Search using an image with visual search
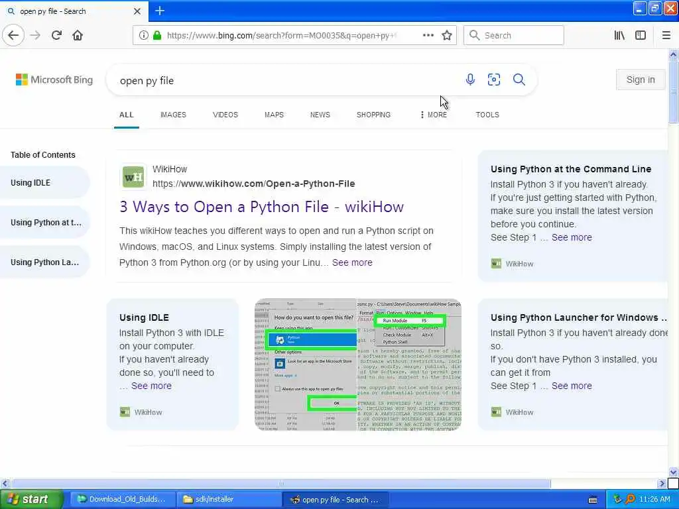 [494, 80]
